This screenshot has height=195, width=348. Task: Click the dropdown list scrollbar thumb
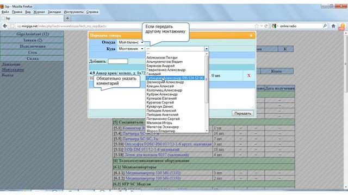click(x=207, y=79)
